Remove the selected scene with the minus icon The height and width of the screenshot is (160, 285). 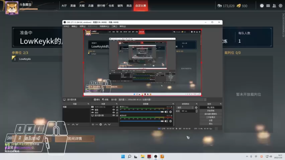click(68, 124)
